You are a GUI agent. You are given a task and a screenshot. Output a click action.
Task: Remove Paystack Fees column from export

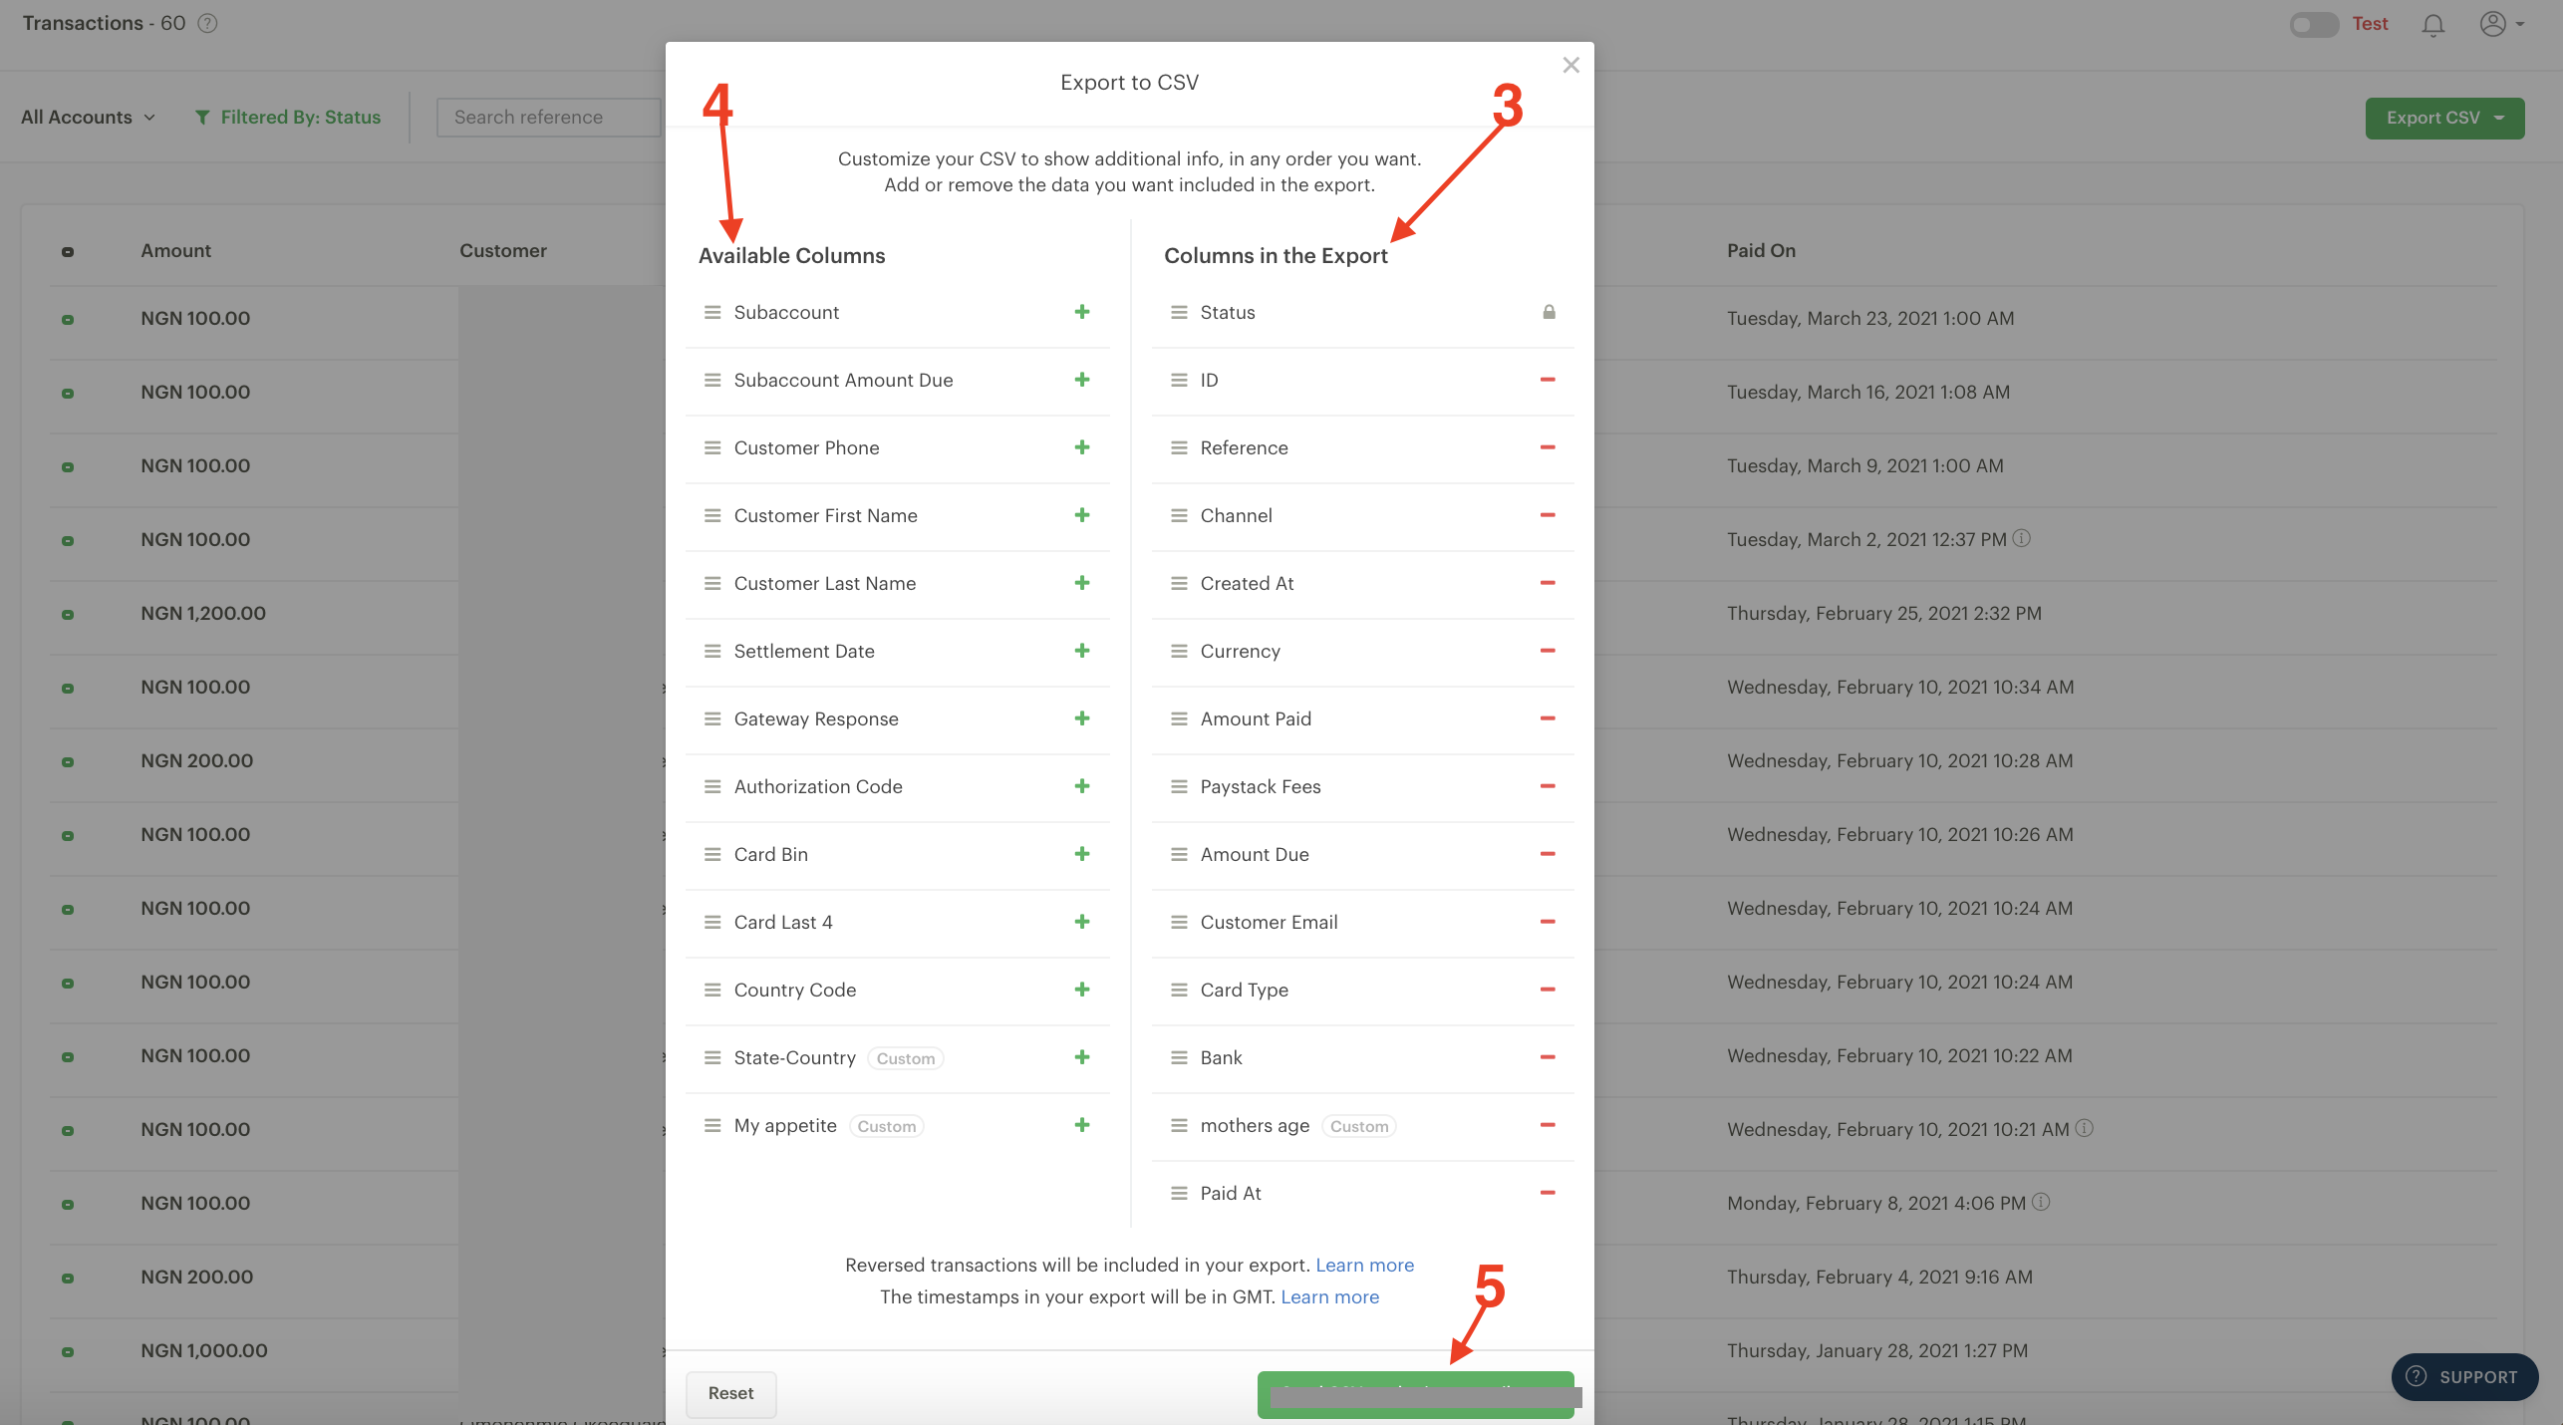pos(1548,786)
